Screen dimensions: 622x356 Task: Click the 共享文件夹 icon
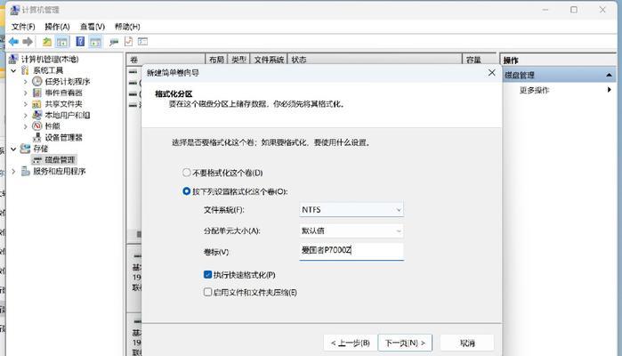[x=36, y=104]
